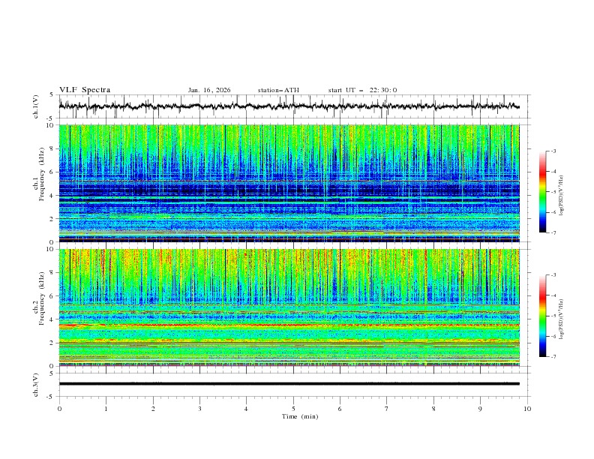594x459 pixels.
Task: Click time axis tick label "5"
Action: click(x=293, y=409)
